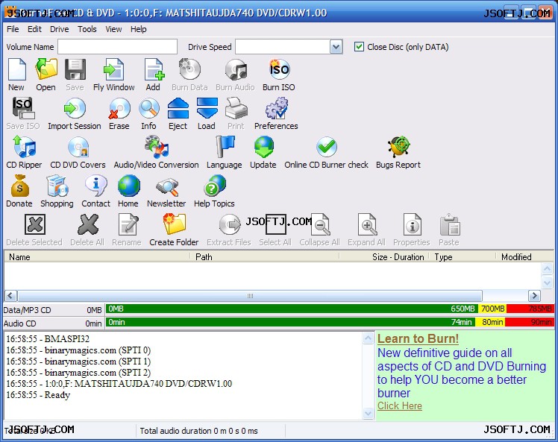Follow the Click Here link
558x442 pixels.
click(x=400, y=405)
